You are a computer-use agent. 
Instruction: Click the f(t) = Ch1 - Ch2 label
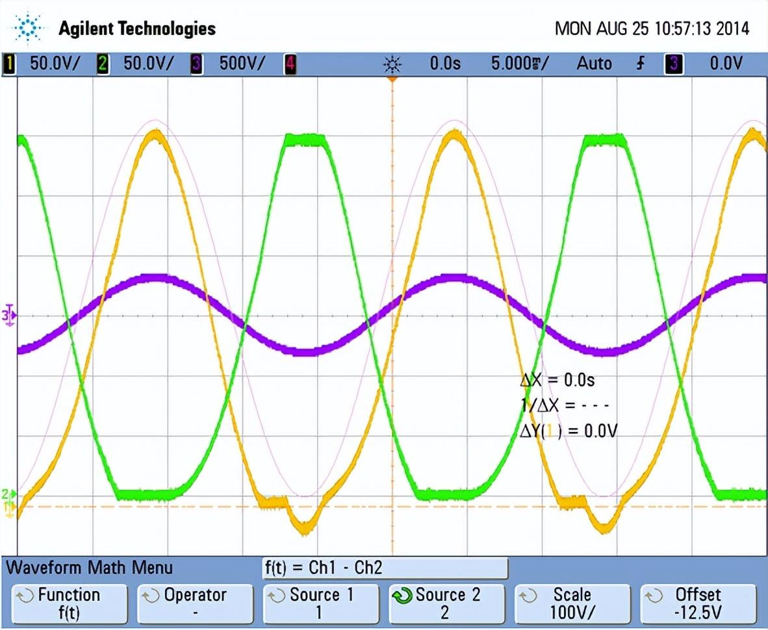click(x=324, y=568)
